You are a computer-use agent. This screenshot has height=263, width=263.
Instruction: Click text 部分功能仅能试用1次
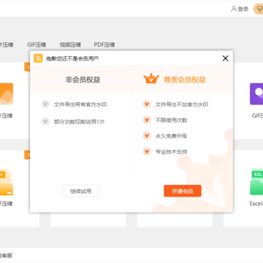click(79, 122)
